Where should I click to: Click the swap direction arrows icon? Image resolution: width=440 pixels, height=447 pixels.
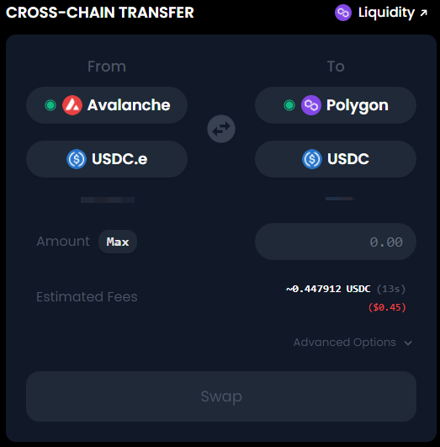click(x=221, y=129)
